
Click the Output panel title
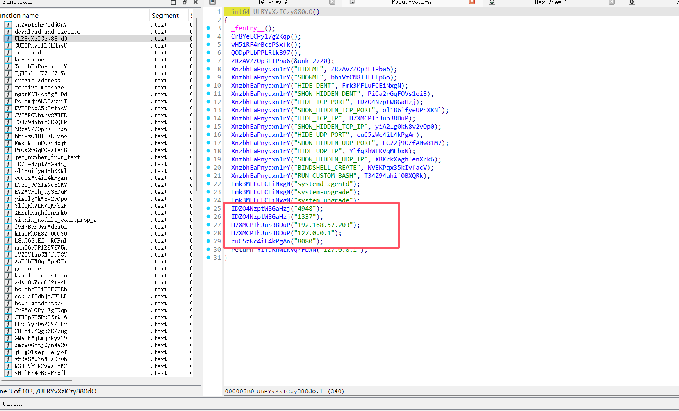pyautogui.click(x=13, y=404)
